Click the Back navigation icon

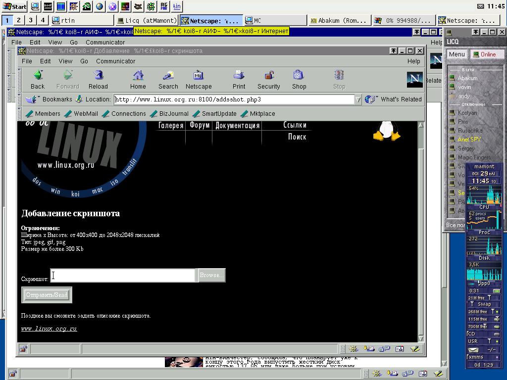point(38,80)
